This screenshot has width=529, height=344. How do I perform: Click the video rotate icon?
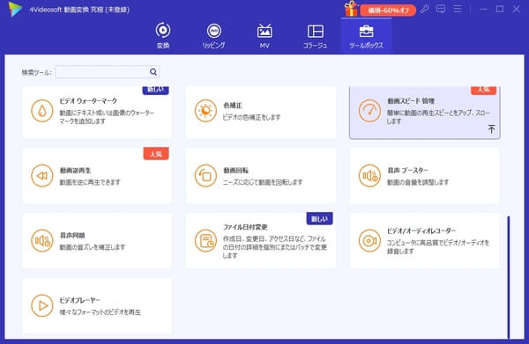[205, 176]
